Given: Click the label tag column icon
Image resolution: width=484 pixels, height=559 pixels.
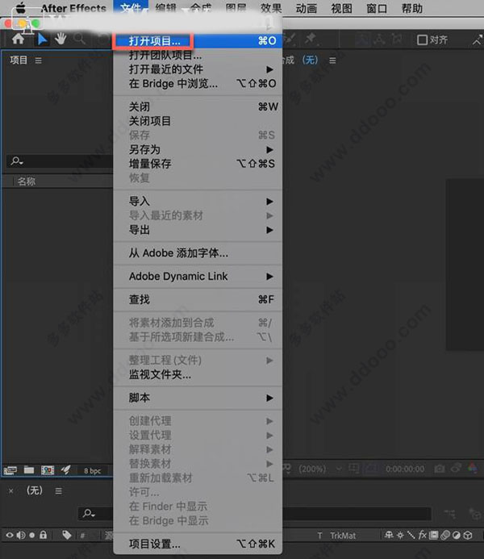Looking at the screenshot, I should pyautogui.click(x=67, y=535).
